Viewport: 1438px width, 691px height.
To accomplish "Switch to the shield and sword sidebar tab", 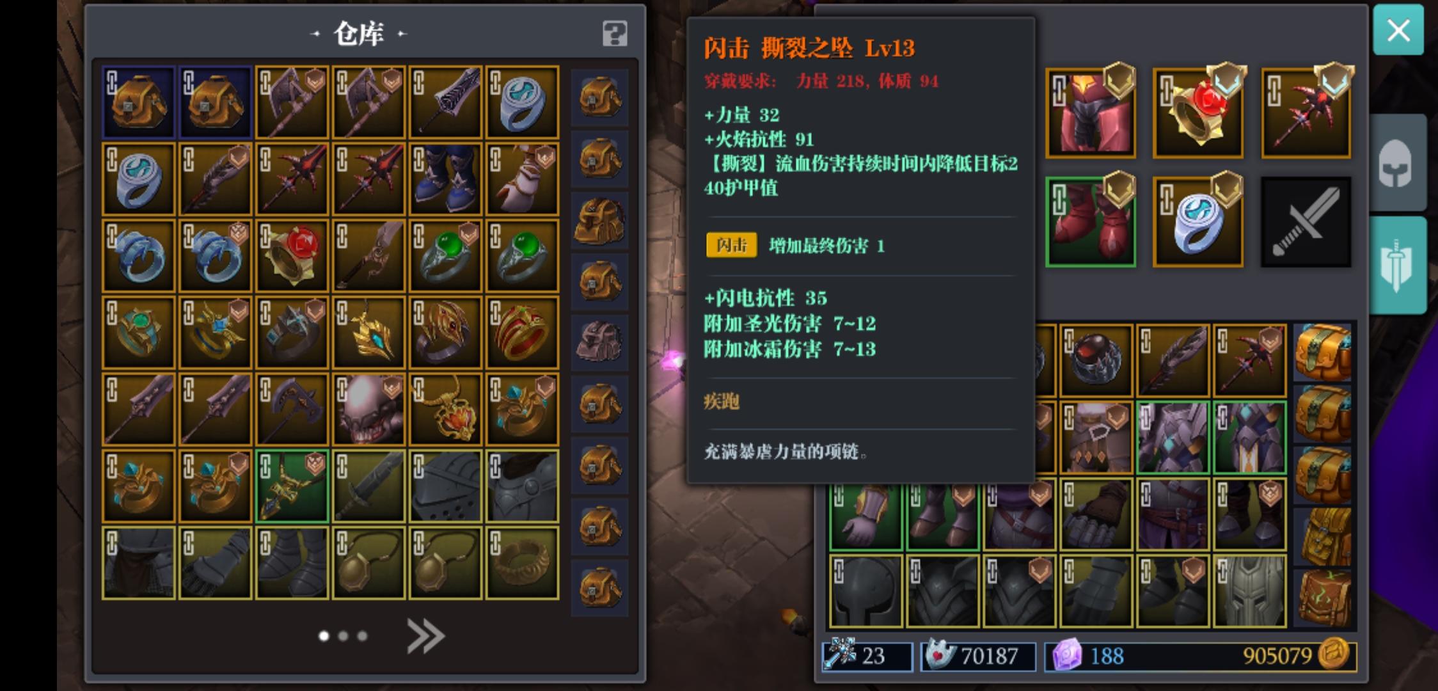I will coord(1398,265).
